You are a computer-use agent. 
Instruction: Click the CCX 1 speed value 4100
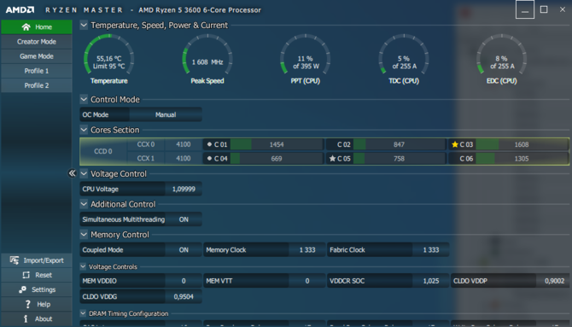click(184, 159)
